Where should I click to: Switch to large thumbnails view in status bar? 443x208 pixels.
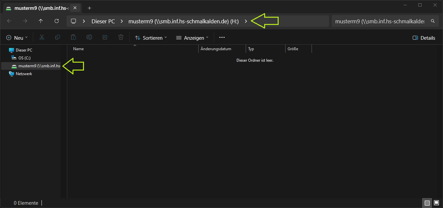click(436, 203)
